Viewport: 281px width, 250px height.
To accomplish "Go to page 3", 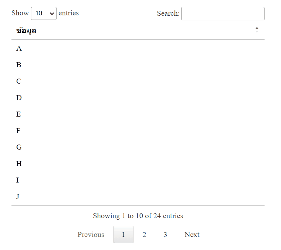I will click(x=165, y=235).
